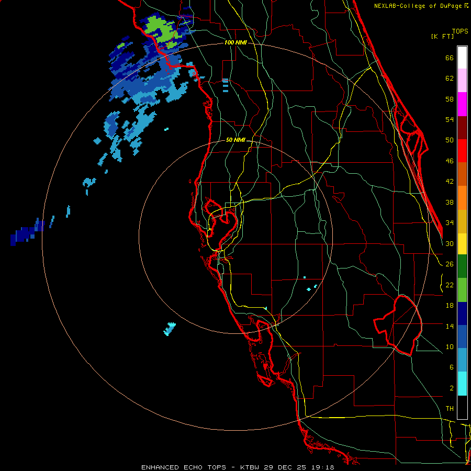Click the magenta 58 K FT legend swatch
Image resolution: width=471 pixels, height=471 pixels.
pos(462,104)
